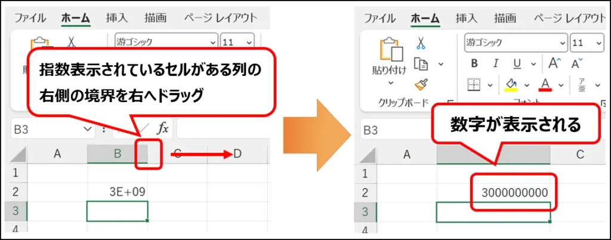Open the 挿入 tab in right screenshot

coord(467,17)
